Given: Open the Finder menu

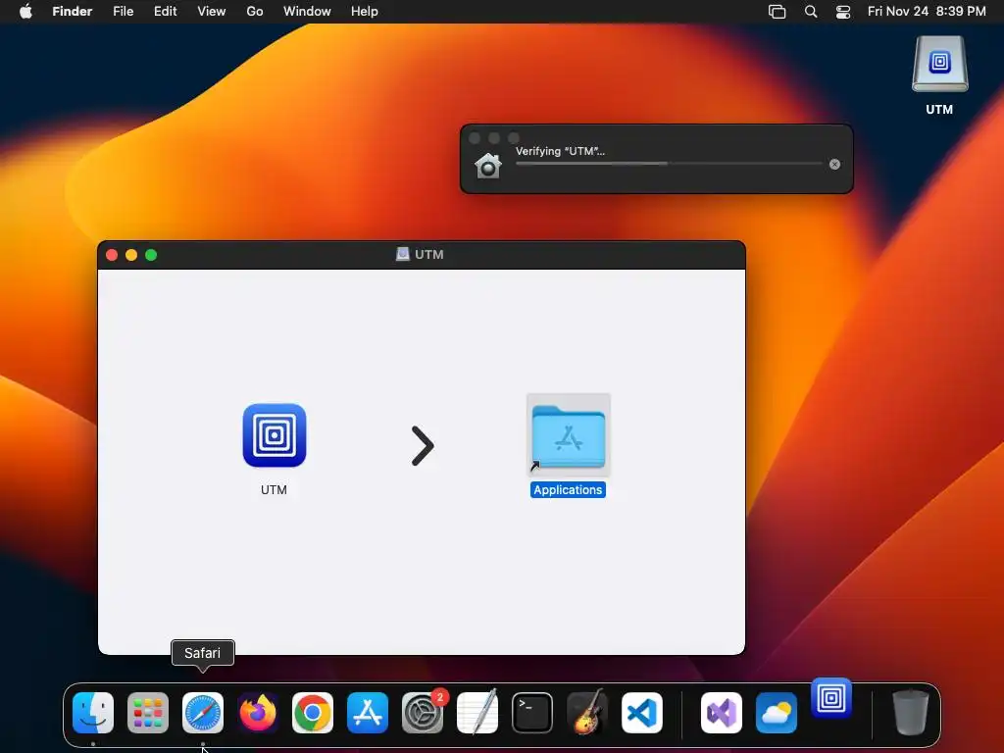Looking at the screenshot, I should tap(73, 11).
